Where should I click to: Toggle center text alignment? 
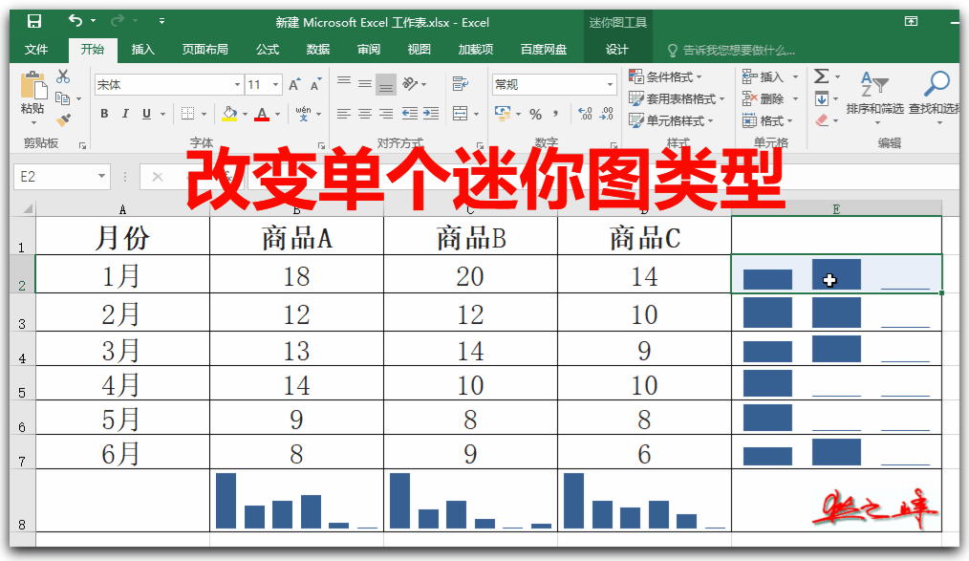coord(365,114)
